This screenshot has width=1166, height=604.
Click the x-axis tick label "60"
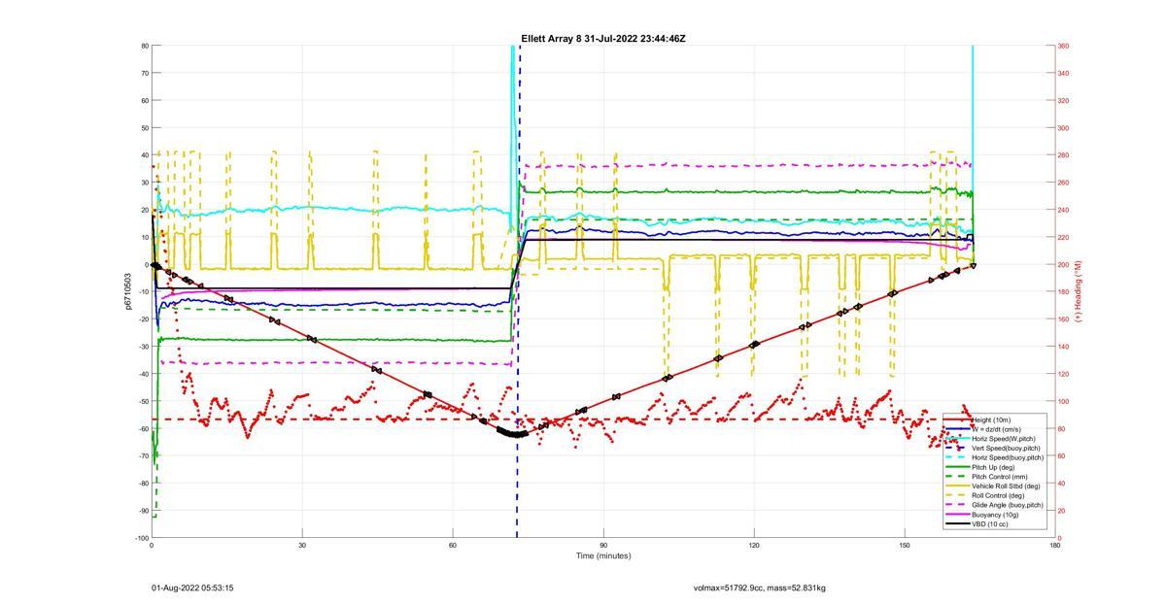453,545
